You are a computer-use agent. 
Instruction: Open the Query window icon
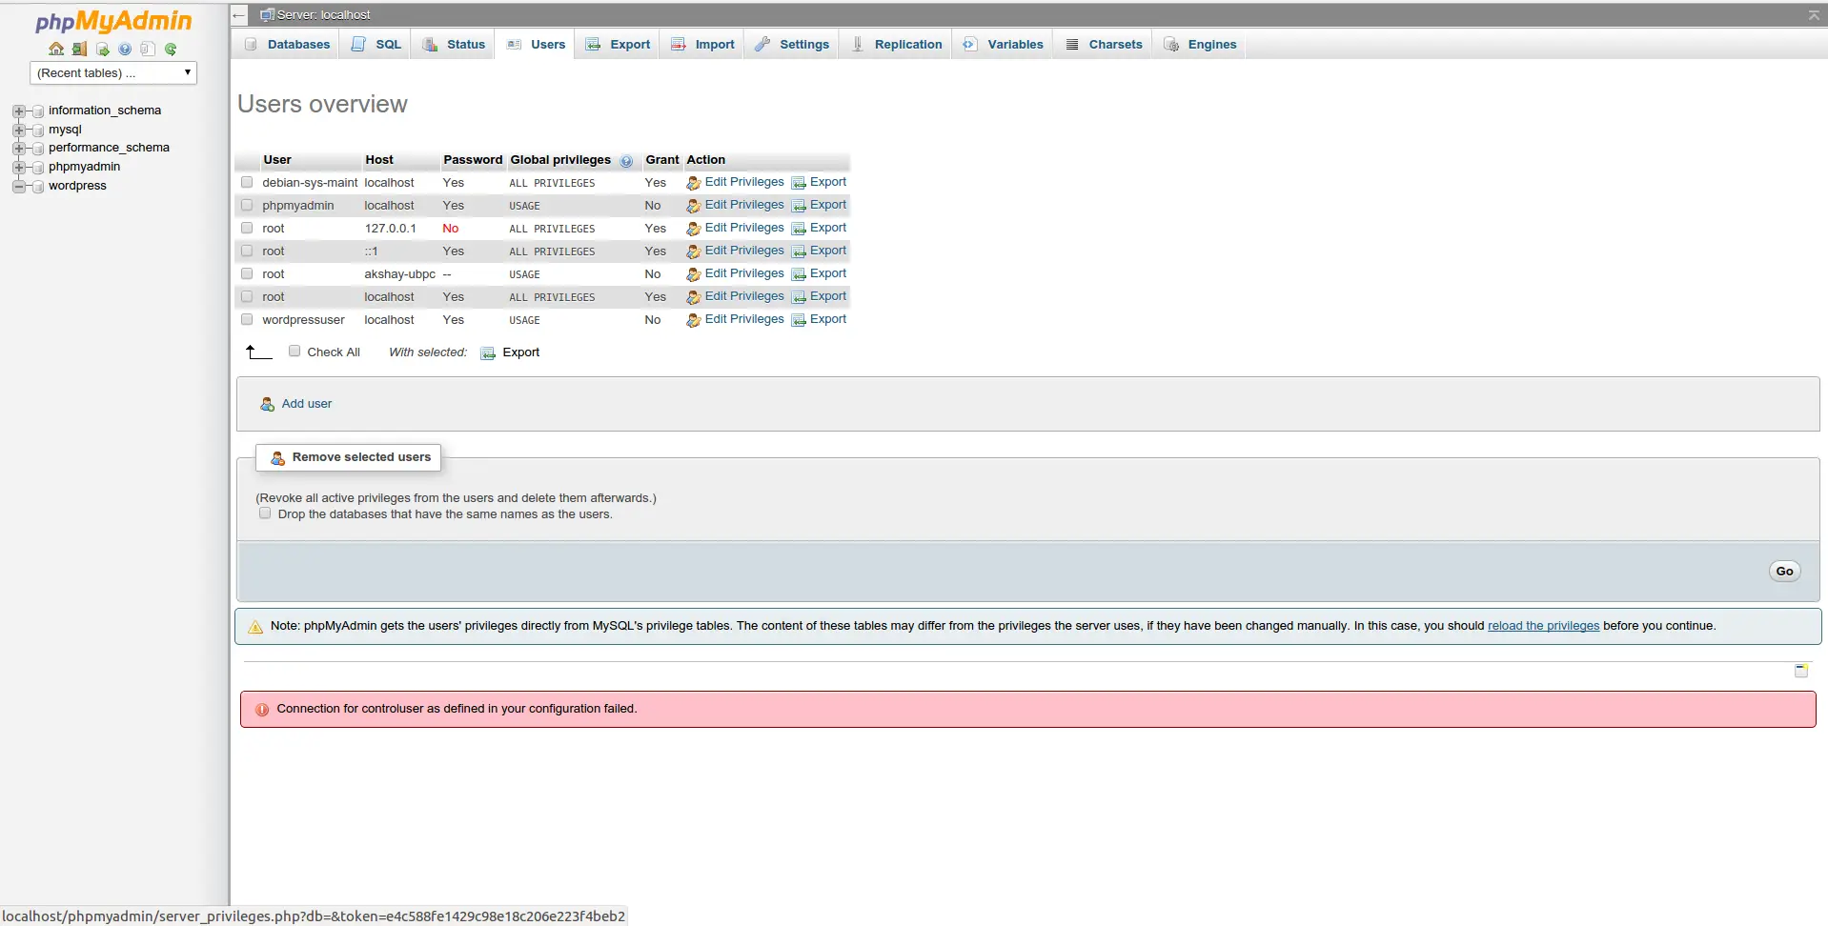point(102,50)
